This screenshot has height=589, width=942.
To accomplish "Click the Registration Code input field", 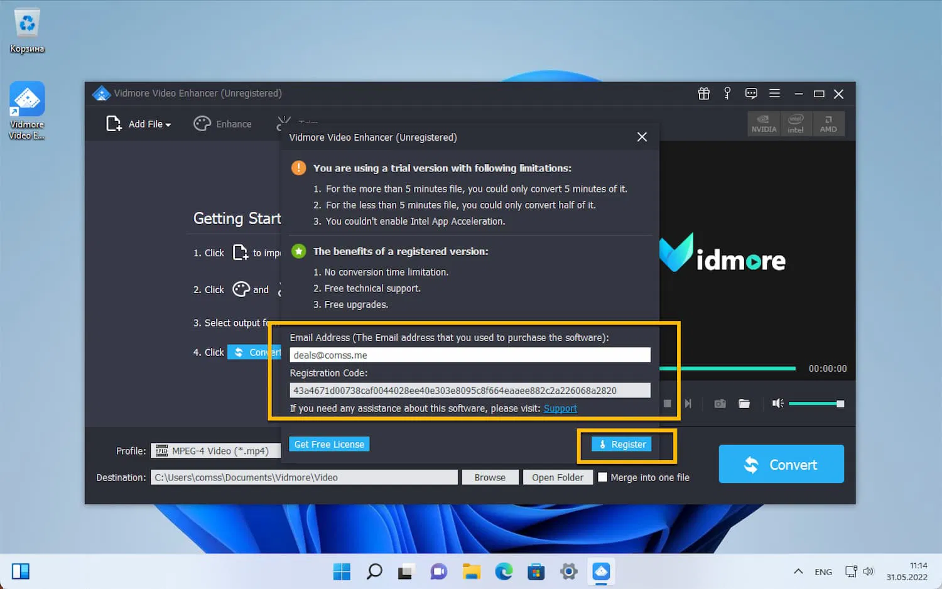I will coord(470,391).
